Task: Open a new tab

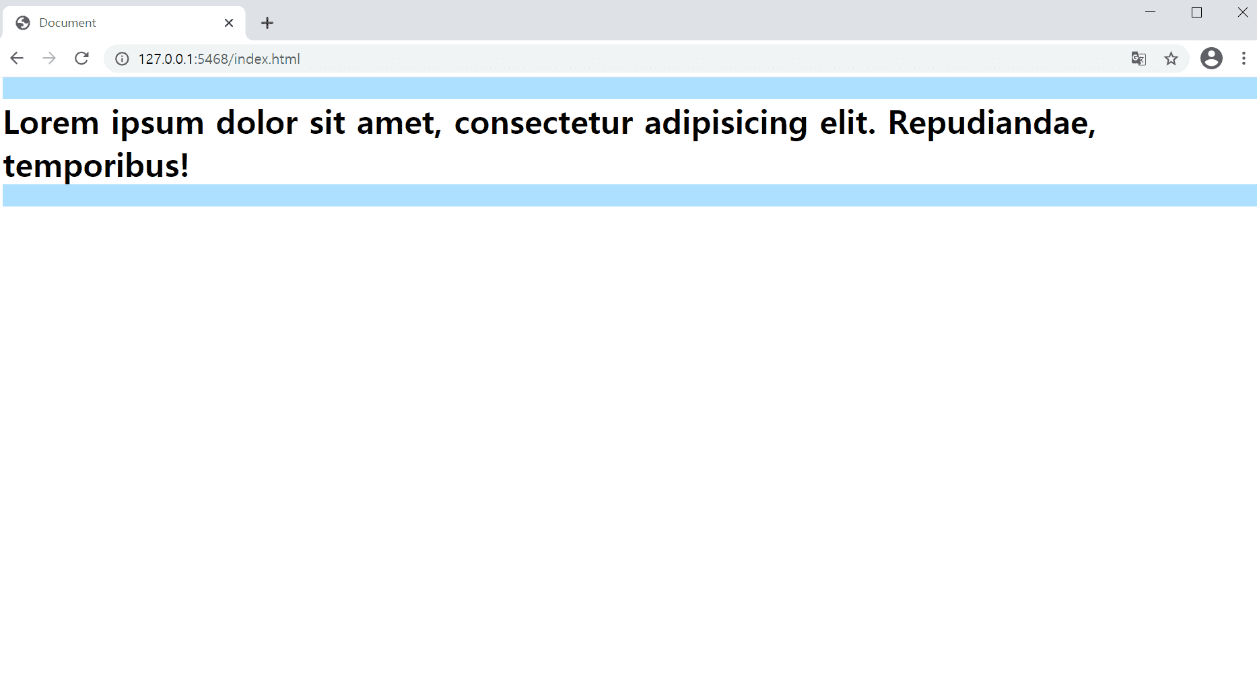Action: click(x=267, y=23)
